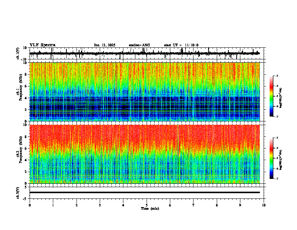Image resolution: width=297 pixels, height=230 pixels.
Task: Click the "Time (min)" x-axis label
Action: (x=150, y=209)
